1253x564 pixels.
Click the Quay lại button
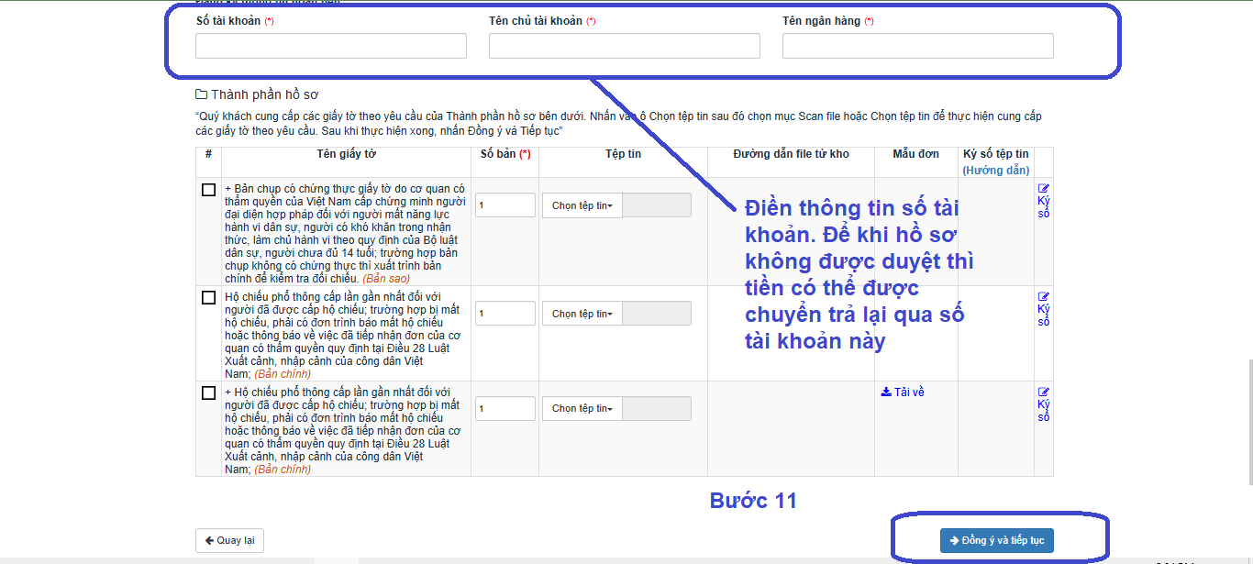(x=229, y=541)
